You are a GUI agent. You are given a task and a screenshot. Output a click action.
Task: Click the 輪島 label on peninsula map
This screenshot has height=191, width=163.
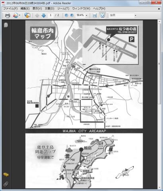point(88,148)
